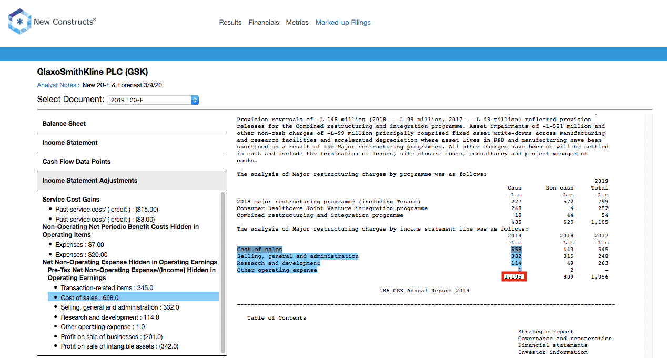Click highlighted 'Cost of sales' text in filing
Viewport: 667px width, 358px height.
click(x=259, y=250)
